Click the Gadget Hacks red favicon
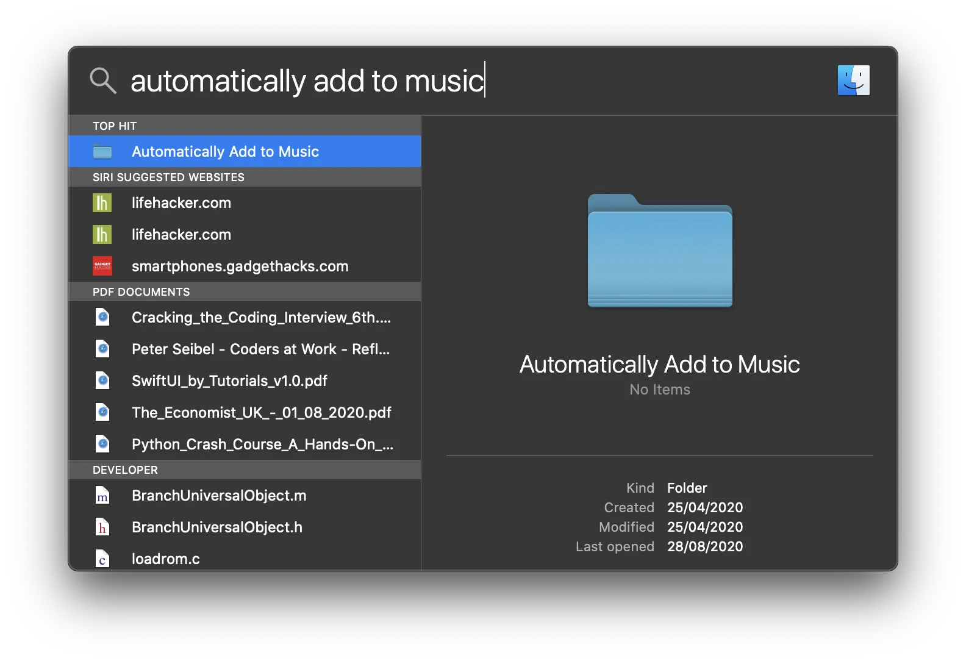 (x=102, y=266)
